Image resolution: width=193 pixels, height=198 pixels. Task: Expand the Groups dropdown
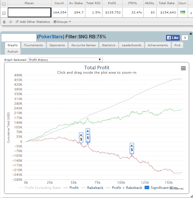62,22
